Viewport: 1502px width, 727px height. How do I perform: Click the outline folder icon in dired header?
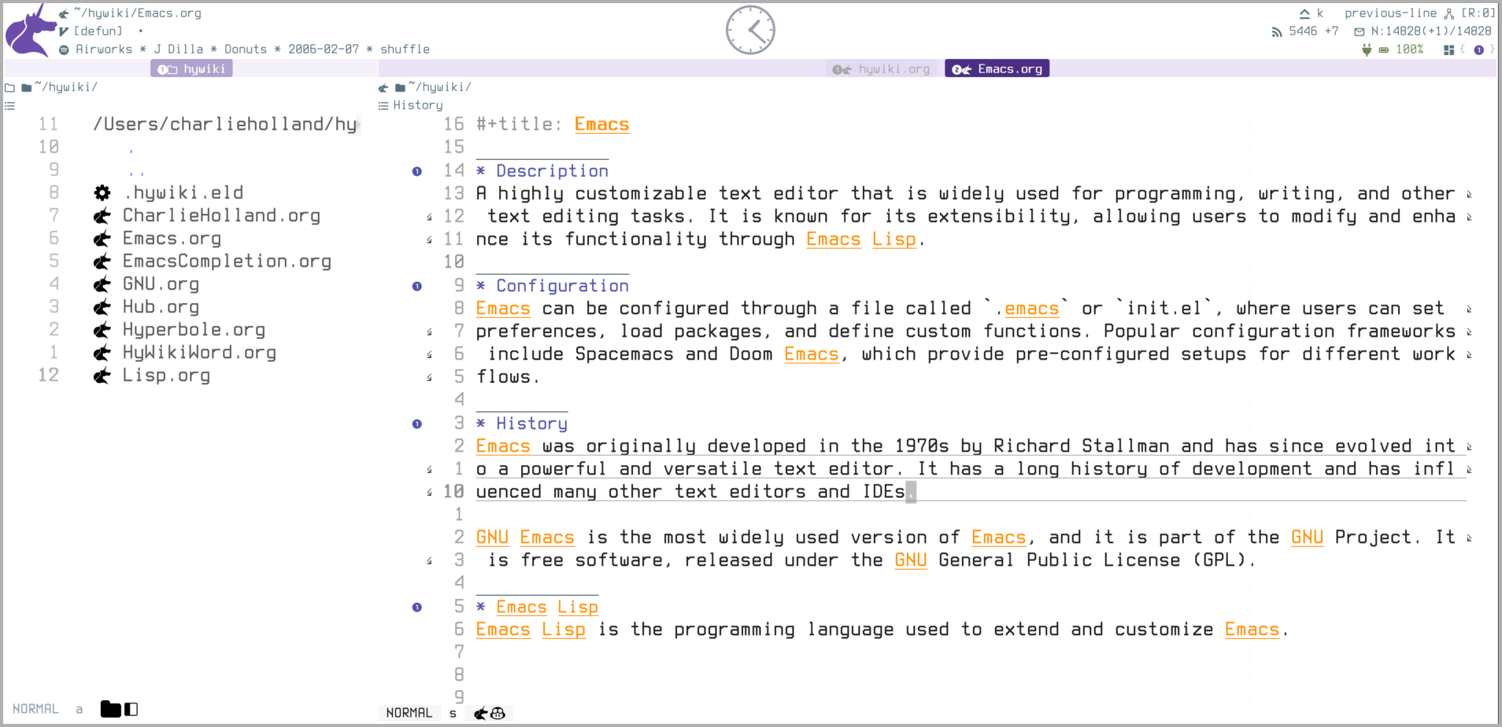9,87
